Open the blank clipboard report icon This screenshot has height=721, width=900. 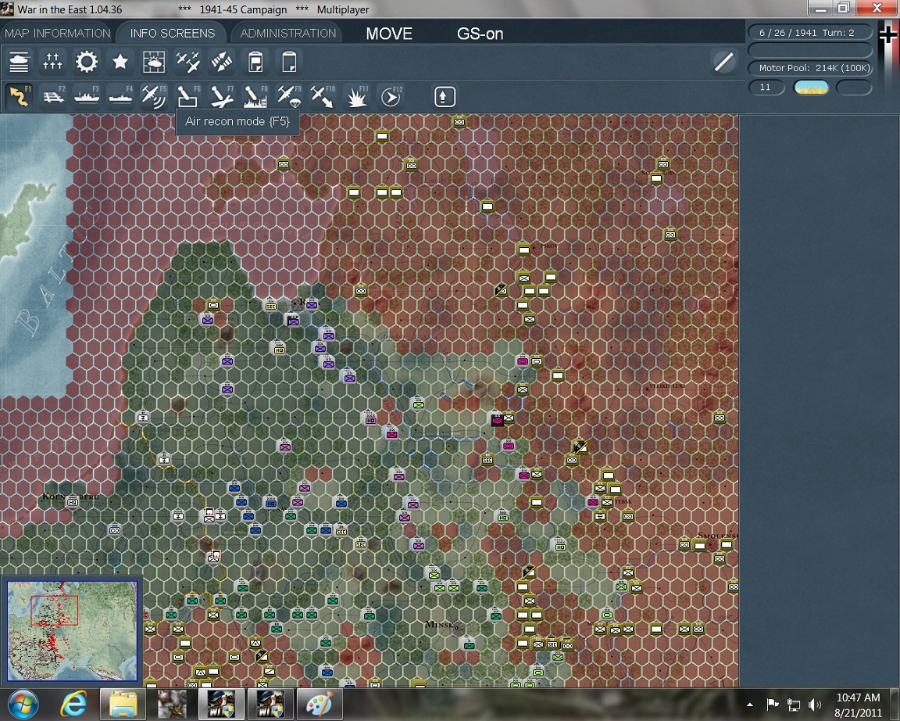tap(289, 62)
